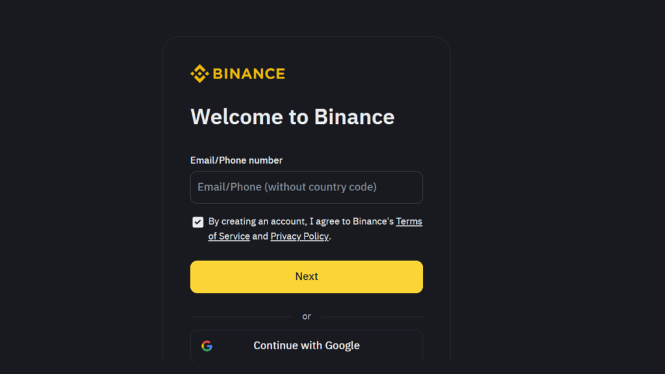This screenshot has width=665, height=374.
Task: Toggle the "By creating an account" checkbox
Action: 197,221
